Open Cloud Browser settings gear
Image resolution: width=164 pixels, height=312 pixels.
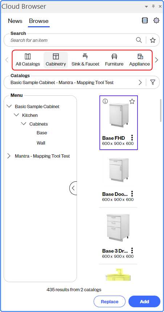click(156, 20)
